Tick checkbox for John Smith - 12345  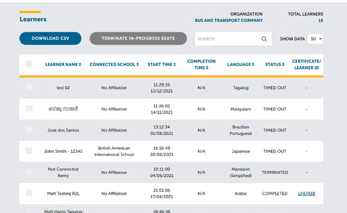tap(29, 151)
